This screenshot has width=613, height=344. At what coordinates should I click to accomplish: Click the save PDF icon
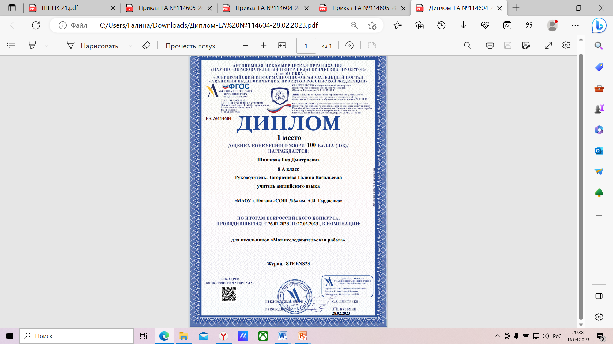508,46
